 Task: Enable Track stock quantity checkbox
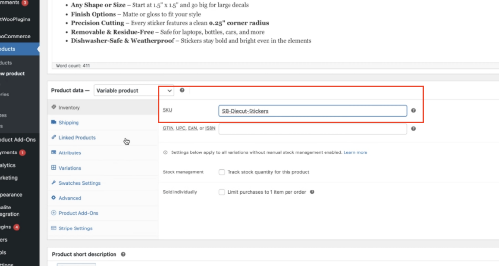[222, 172]
